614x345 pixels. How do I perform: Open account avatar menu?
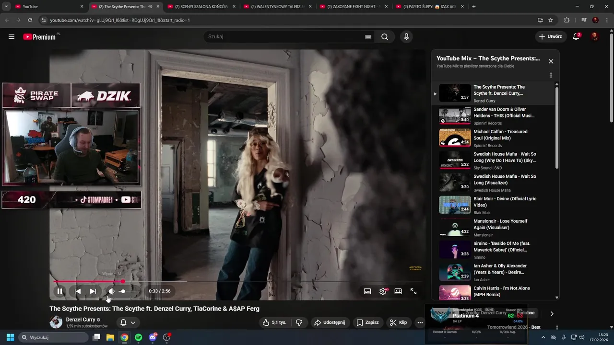595,37
